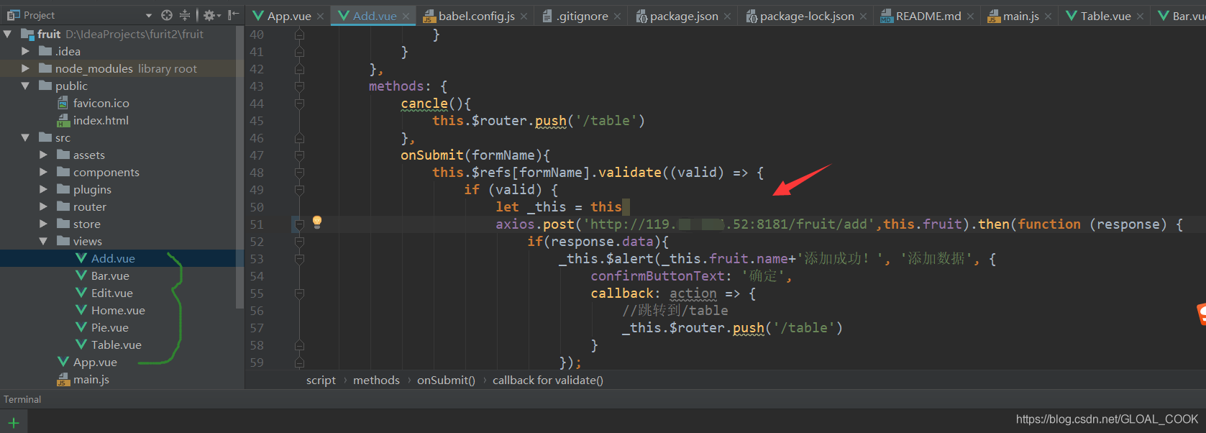Close the Add.vue tab
The image size is (1206, 433).
(406, 17)
